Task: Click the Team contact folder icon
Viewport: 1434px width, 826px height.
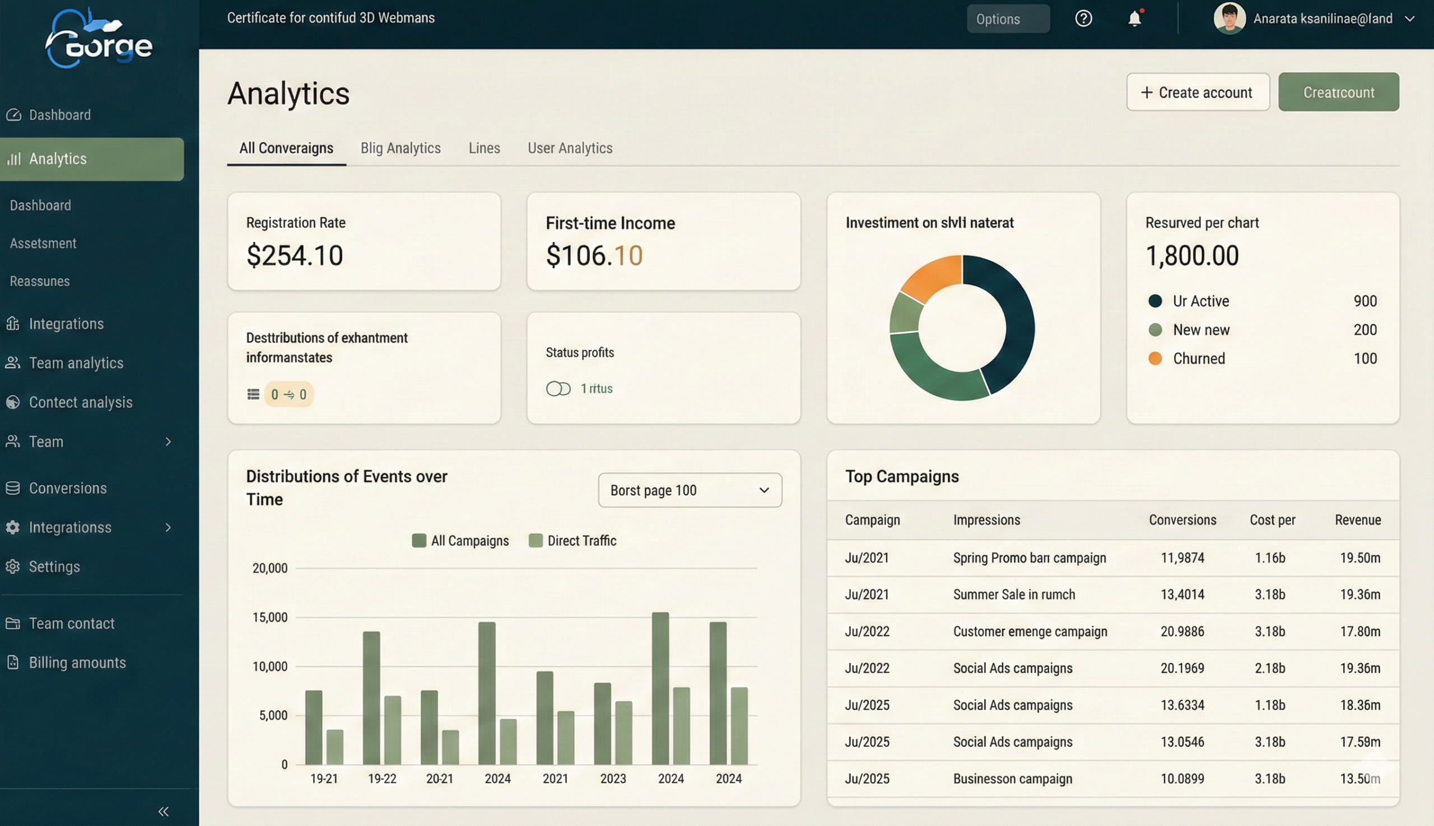Action: click(x=13, y=623)
